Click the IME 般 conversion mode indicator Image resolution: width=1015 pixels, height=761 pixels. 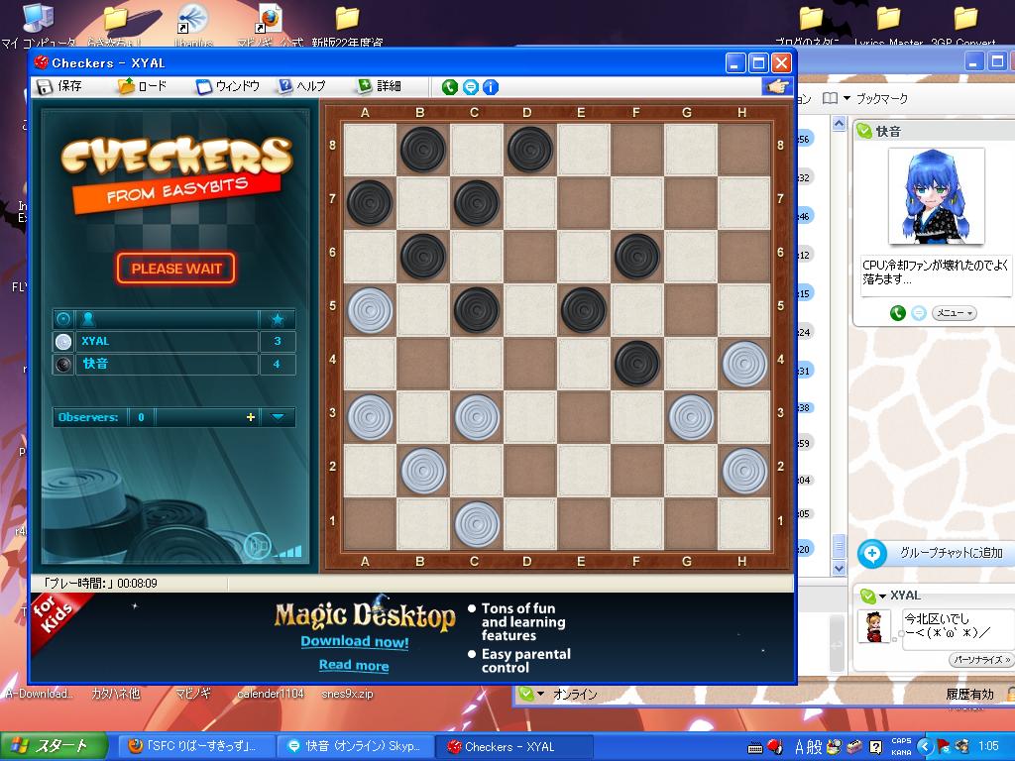pos(815,747)
